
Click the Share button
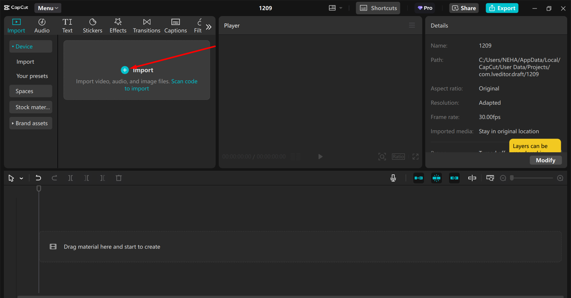coord(464,8)
